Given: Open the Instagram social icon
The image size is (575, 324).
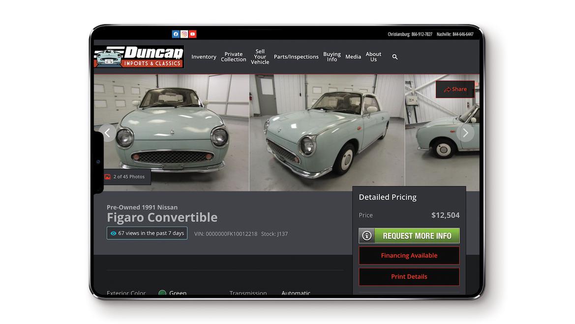Looking at the screenshot, I should coord(184,34).
